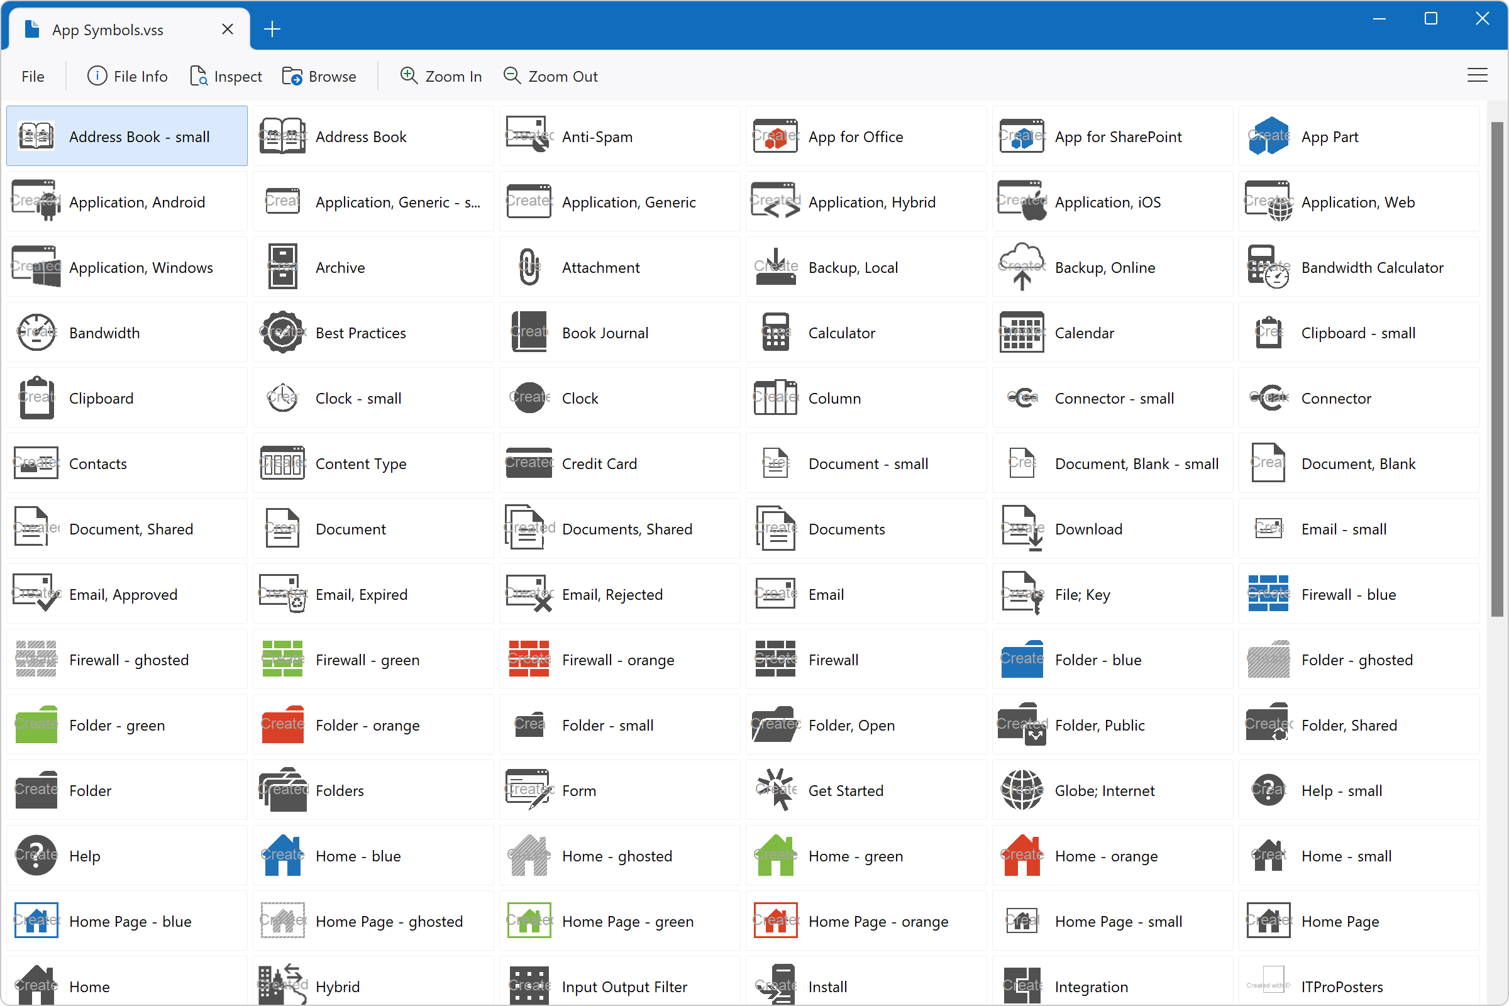
Task: Open the File menu
Action: pos(32,75)
